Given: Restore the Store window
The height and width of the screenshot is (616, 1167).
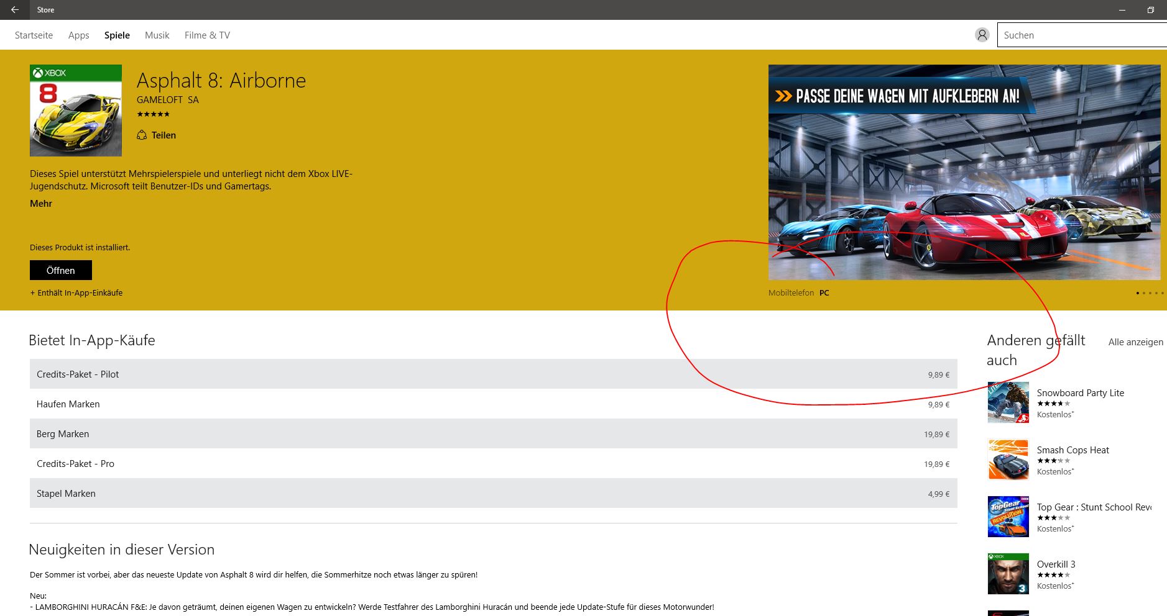Looking at the screenshot, I should tap(1150, 10).
